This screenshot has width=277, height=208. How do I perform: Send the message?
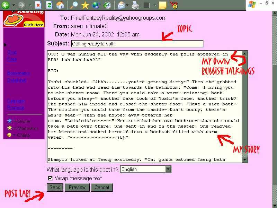[55, 187]
